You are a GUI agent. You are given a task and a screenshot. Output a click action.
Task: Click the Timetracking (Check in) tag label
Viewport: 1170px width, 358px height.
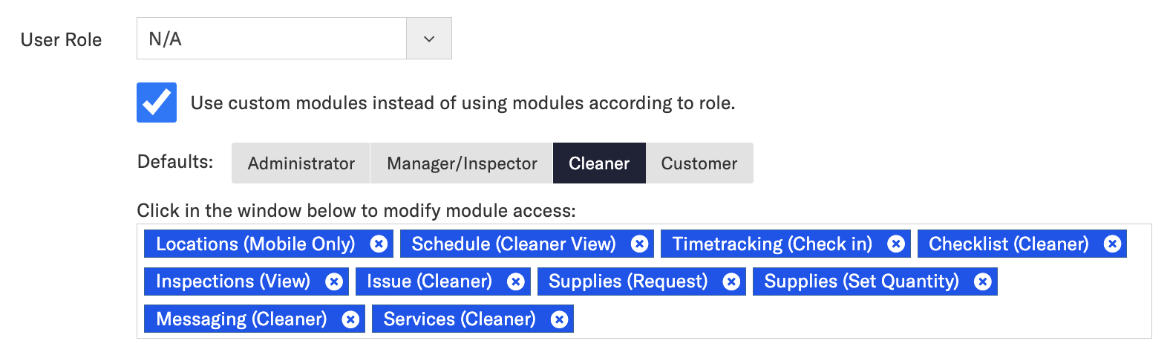click(x=772, y=244)
